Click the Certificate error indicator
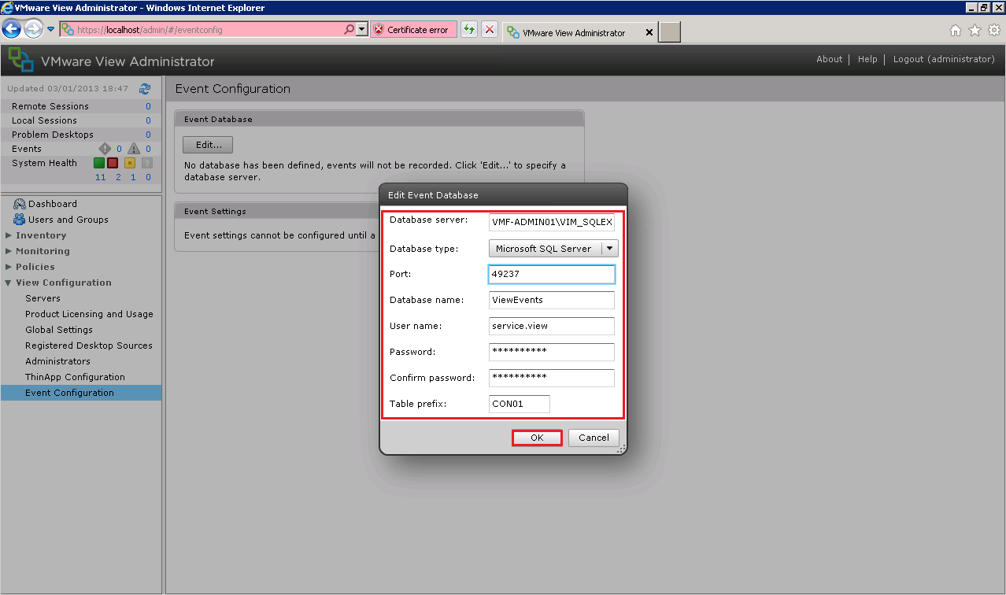The height and width of the screenshot is (595, 1006). (x=410, y=30)
